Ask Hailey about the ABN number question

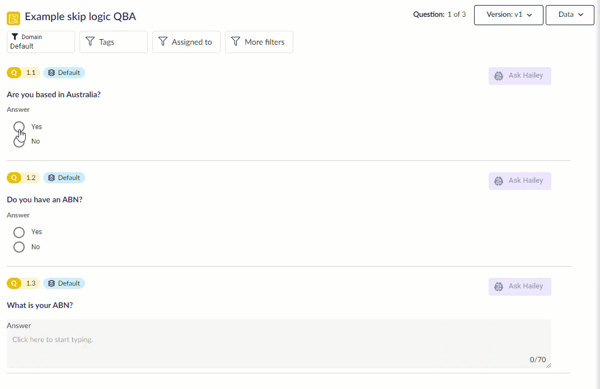[519, 286]
